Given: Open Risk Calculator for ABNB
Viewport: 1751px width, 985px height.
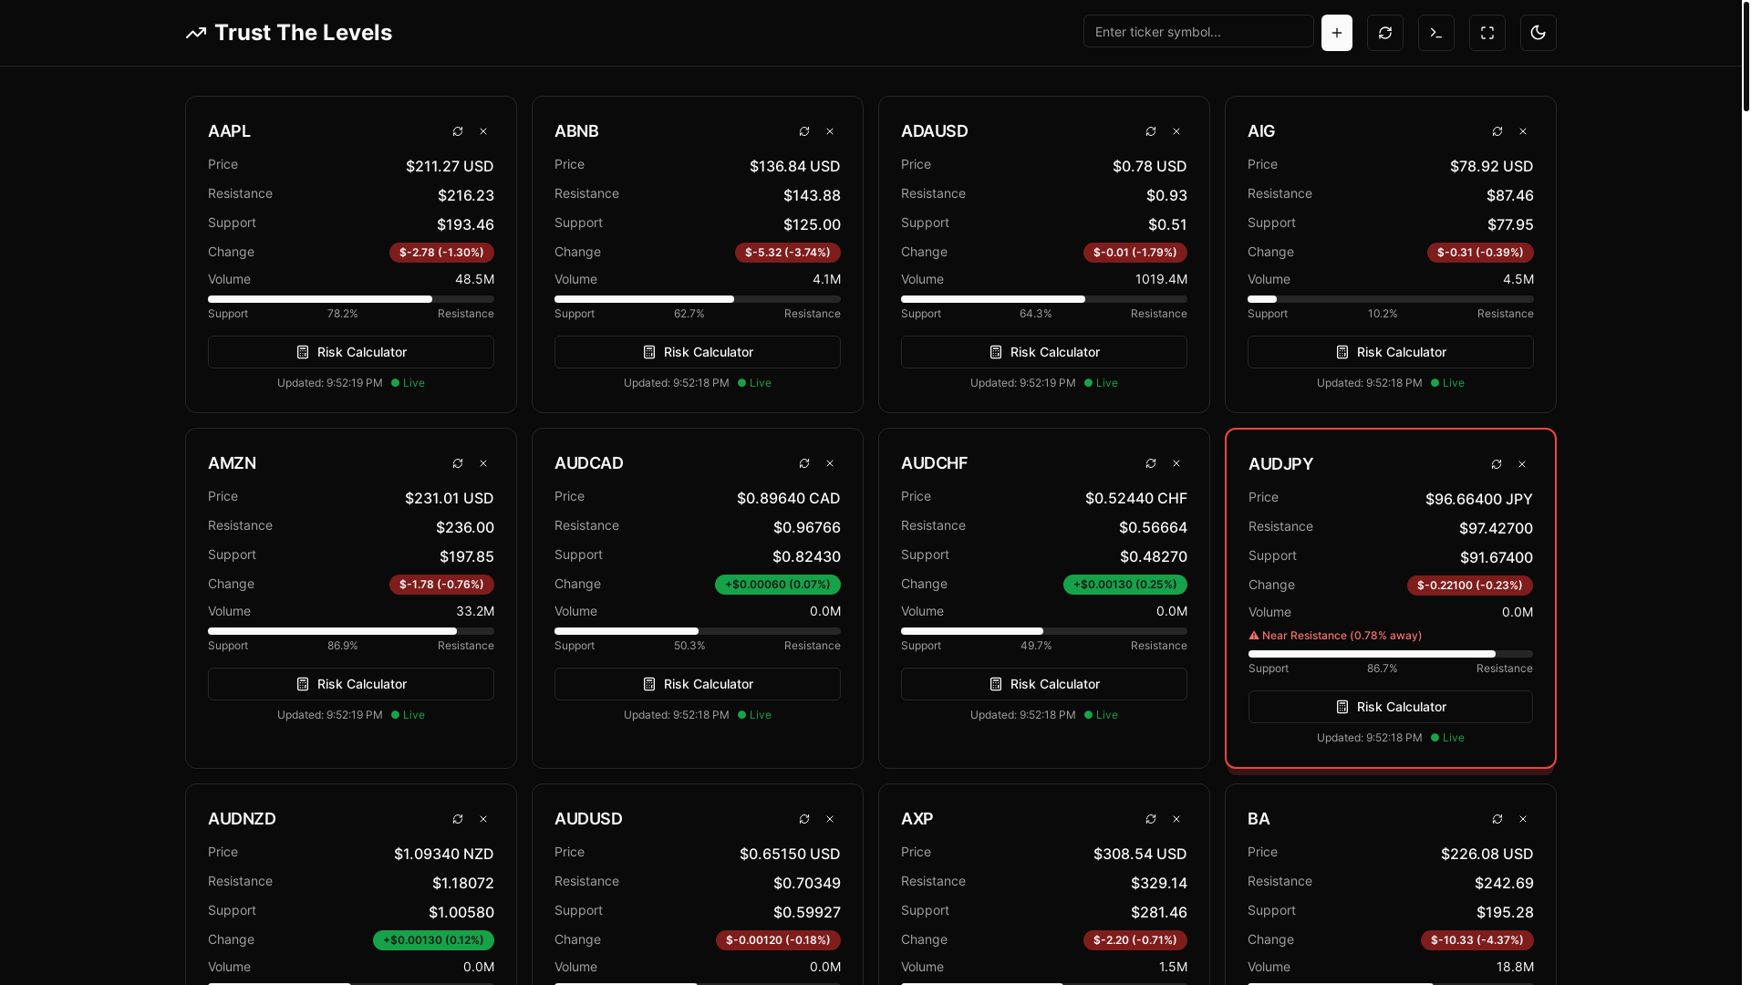Looking at the screenshot, I should point(698,352).
